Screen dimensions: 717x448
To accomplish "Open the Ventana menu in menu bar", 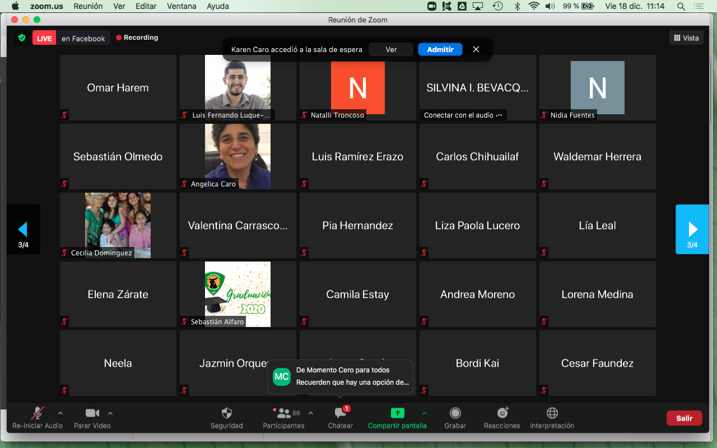I will [x=181, y=6].
